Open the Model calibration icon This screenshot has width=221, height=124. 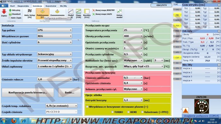pos(71,11)
